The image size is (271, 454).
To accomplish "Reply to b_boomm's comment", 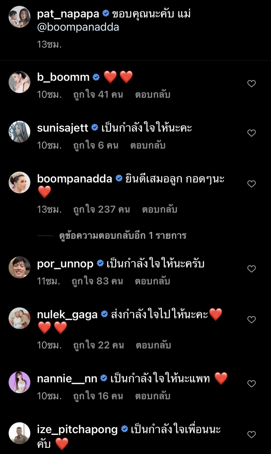I will [x=153, y=94].
